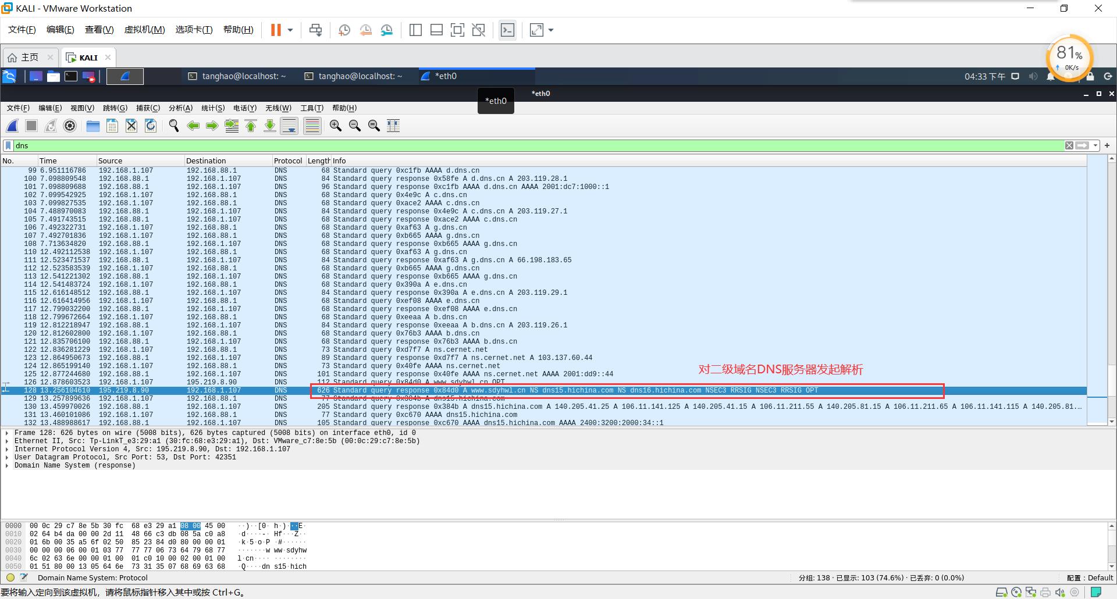Clear the dns display filter
The image size is (1117, 599).
tap(1069, 145)
